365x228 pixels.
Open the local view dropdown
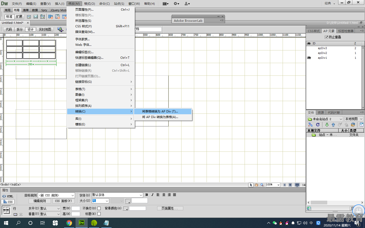click(x=354, y=119)
